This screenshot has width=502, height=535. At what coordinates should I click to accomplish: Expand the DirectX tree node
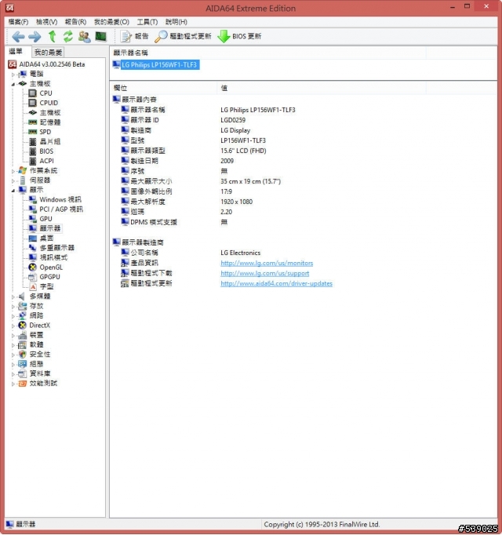coord(13,326)
